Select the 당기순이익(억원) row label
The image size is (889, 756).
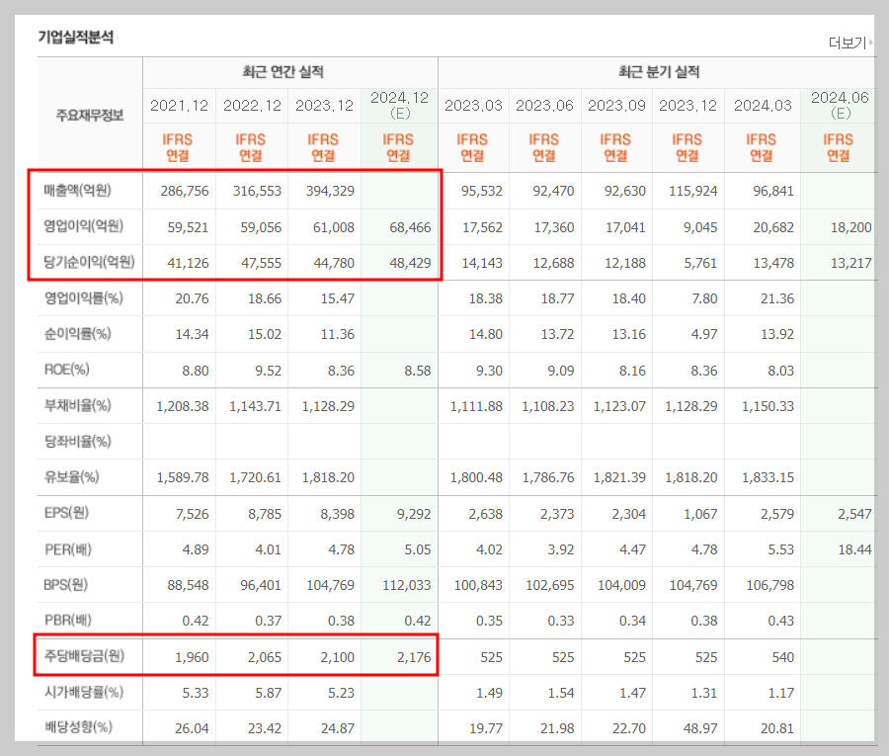click(89, 262)
